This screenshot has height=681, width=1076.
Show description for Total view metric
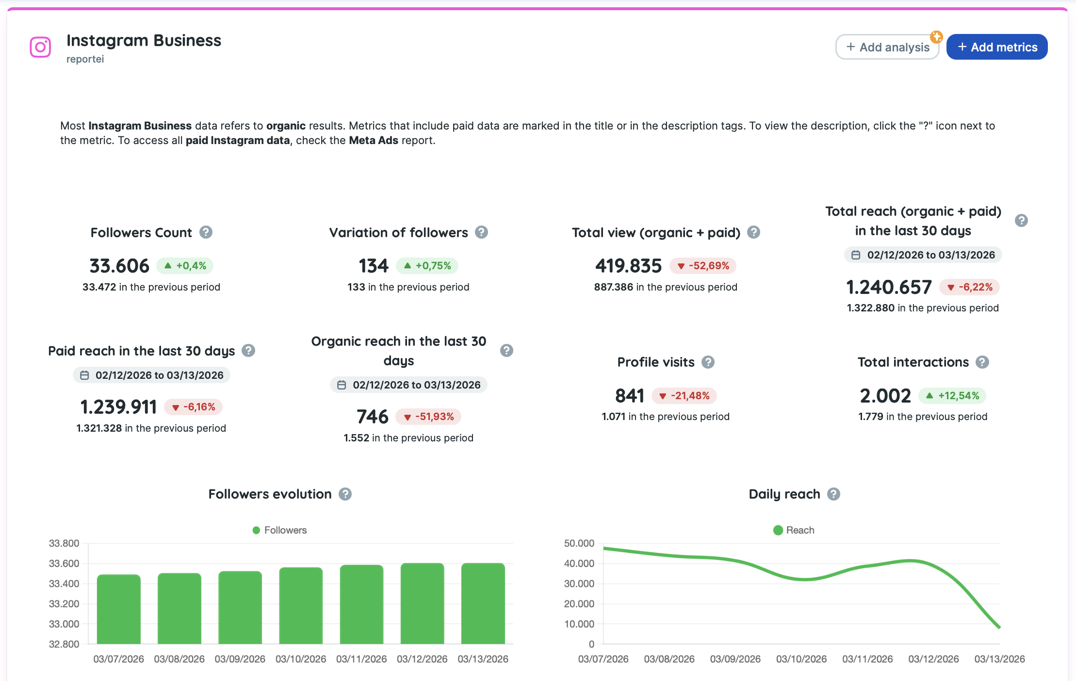pyautogui.click(x=753, y=232)
